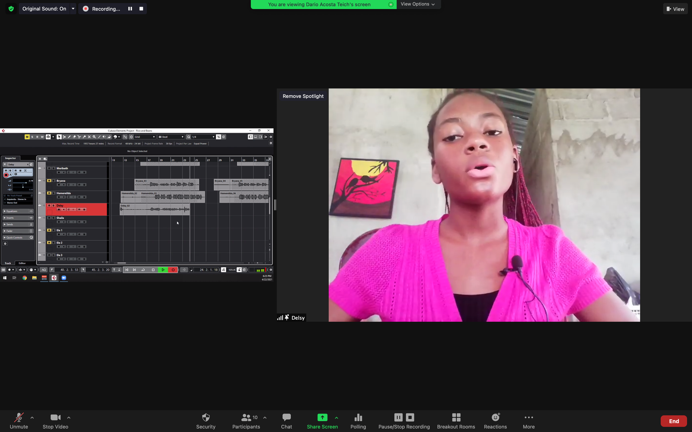The image size is (692, 432).
Task: Open Original Sound dropdown arrow
Action: tap(73, 9)
